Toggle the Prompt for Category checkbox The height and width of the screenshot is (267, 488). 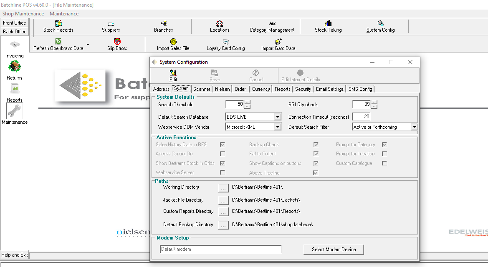[384, 145]
